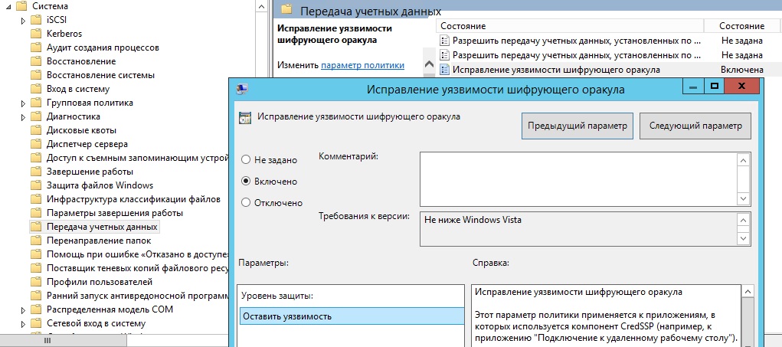Click folder icon beside Распределенная модель COM

pos(35,309)
